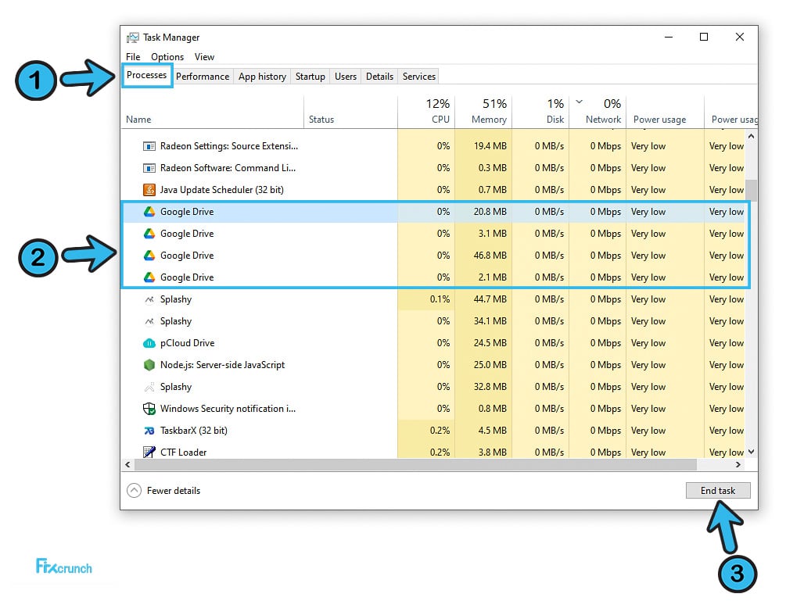The height and width of the screenshot is (601, 786).
Task: Click the CTF Loader icon
Action: pos(149,453)
